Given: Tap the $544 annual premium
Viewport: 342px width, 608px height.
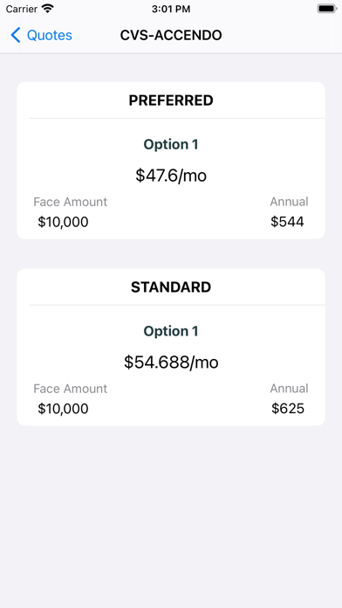Looking at the screenshot, I should 287,222.
